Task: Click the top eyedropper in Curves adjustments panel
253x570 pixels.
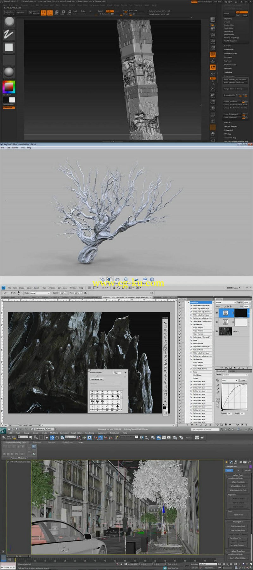Action: [x=218, y=386]
